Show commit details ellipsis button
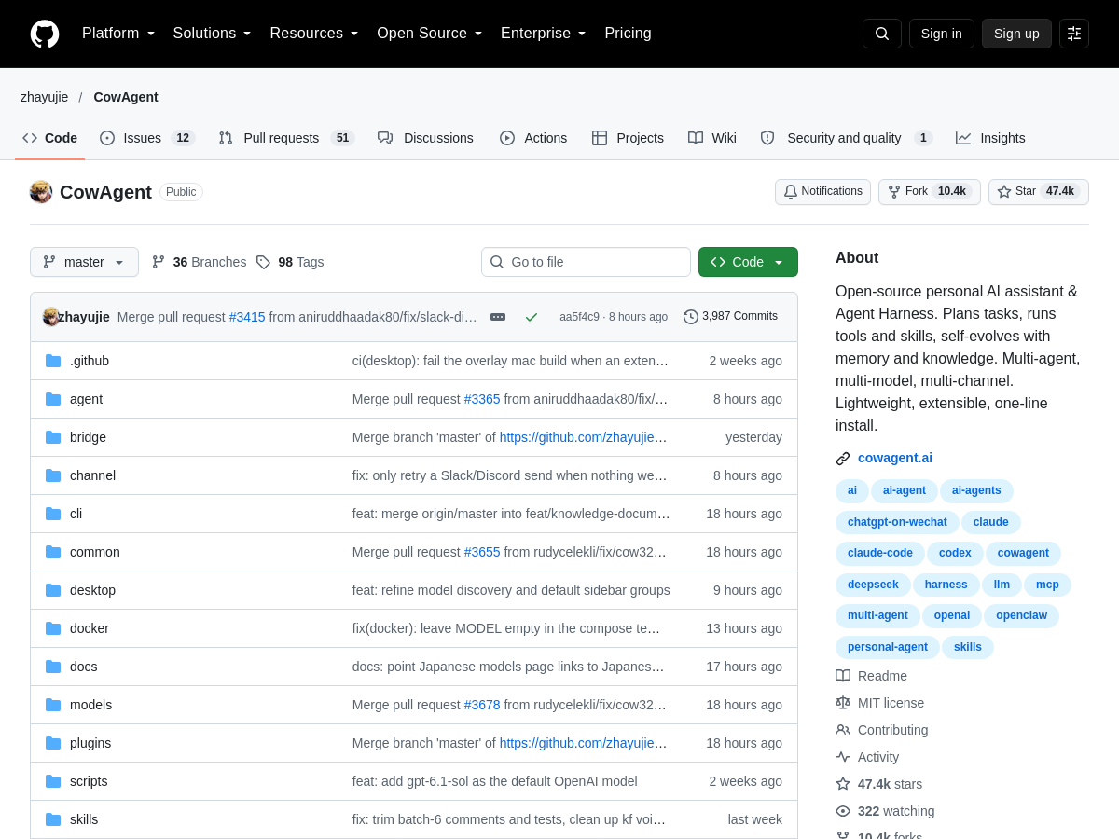 click(498, 317)
